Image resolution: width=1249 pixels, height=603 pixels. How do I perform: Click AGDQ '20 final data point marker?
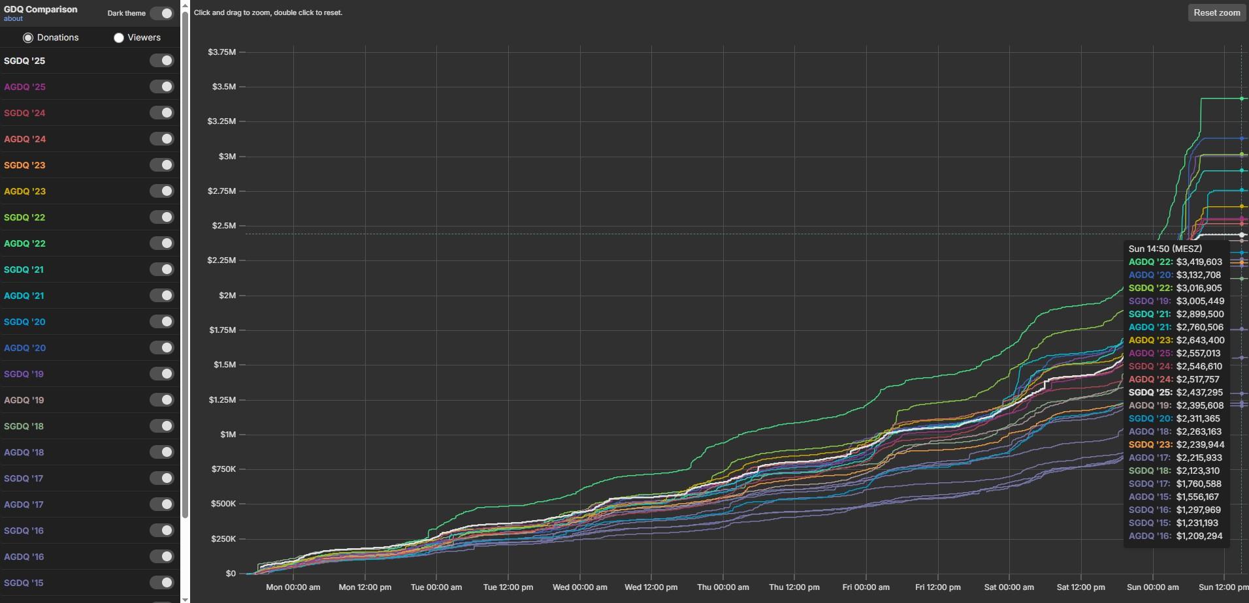[x=1242, y=138]
